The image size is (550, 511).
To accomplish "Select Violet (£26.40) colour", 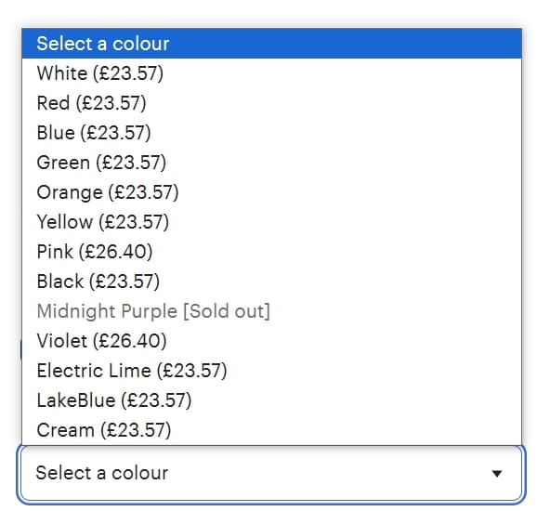I will point(272,341).
